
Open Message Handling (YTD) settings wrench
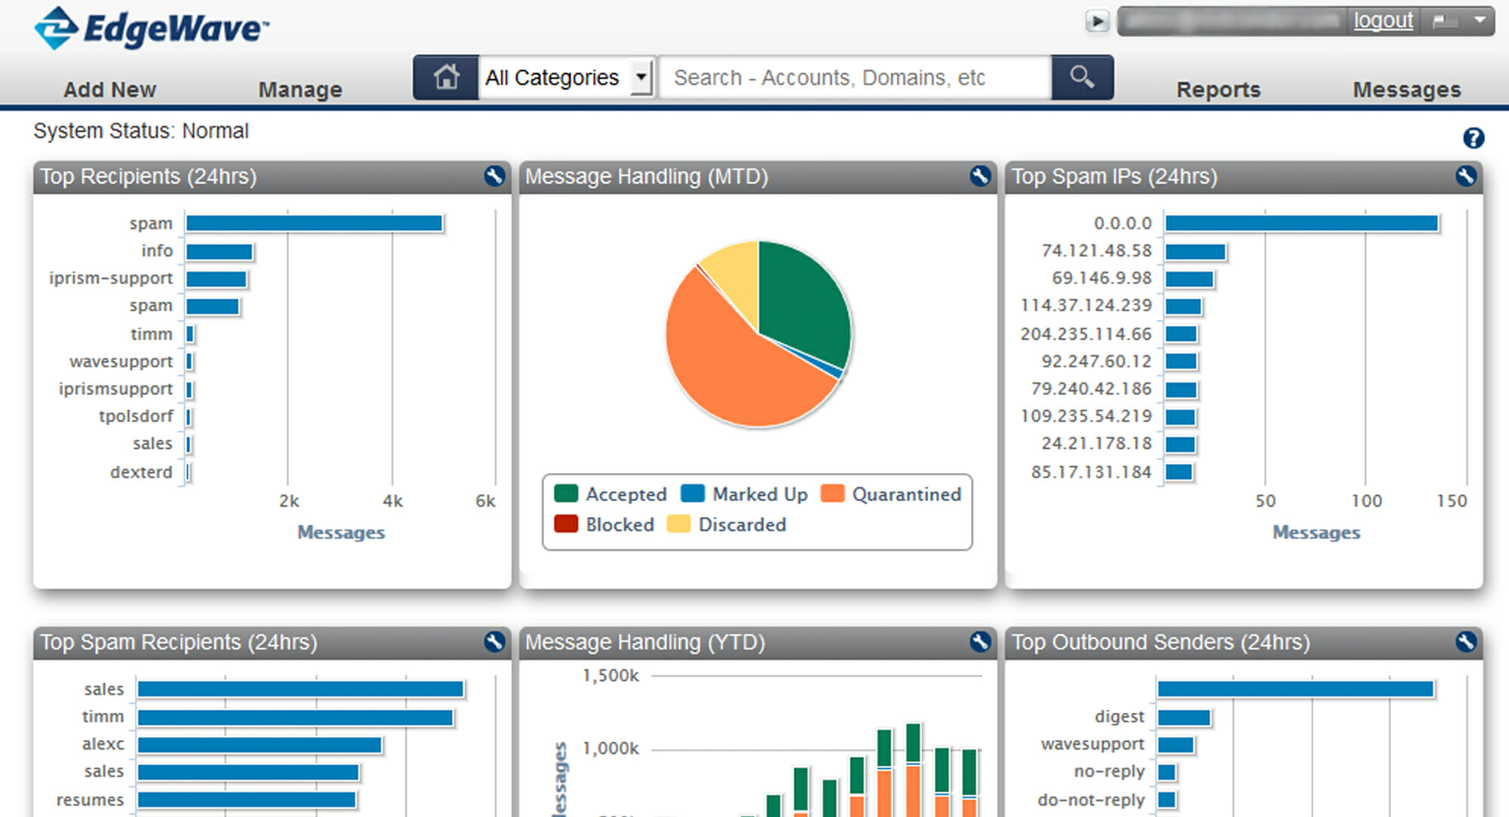(x=979, y=642)
